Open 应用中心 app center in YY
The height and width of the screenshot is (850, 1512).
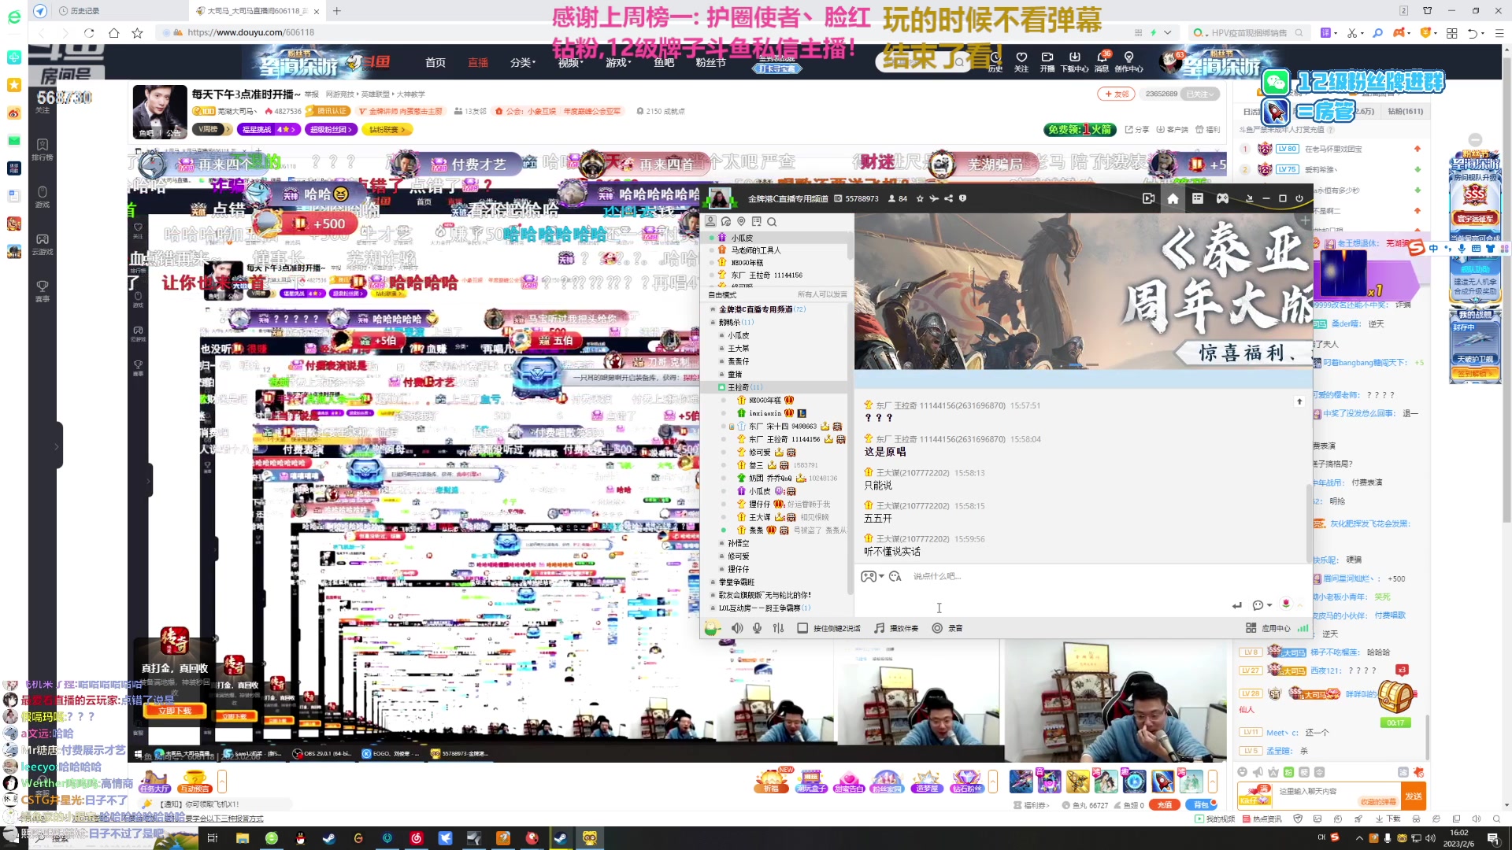coord(1268,628)
